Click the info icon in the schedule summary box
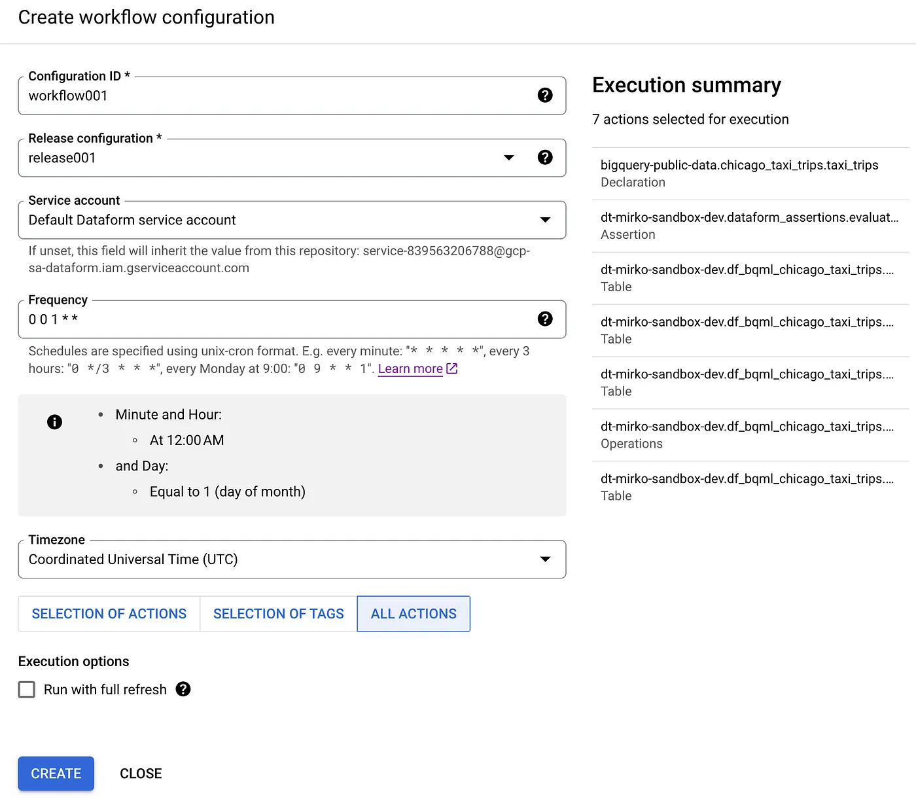Image resolution: width=916 pixels, height=799 pixels. (54, 422)
